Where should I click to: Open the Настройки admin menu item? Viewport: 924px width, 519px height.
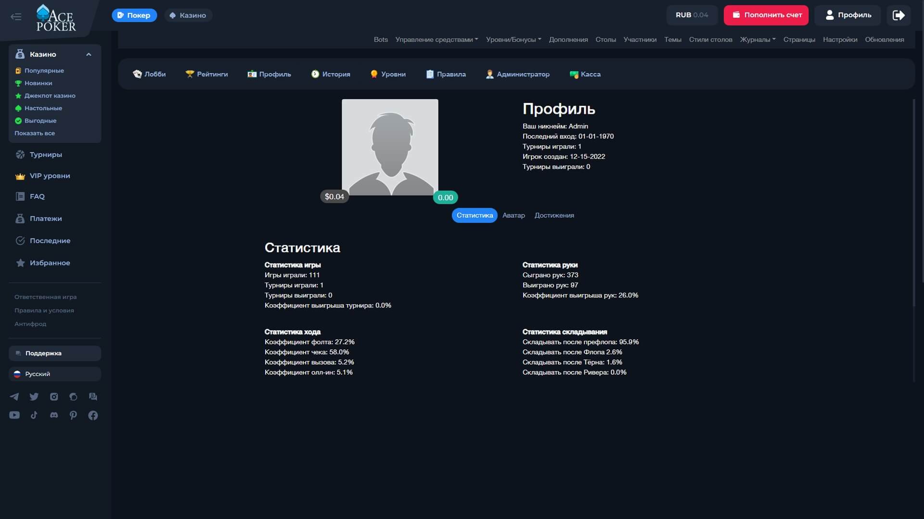[840, 39]
